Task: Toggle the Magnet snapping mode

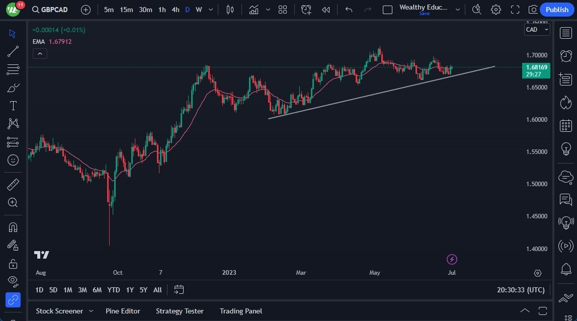Action: pos(13,227)
